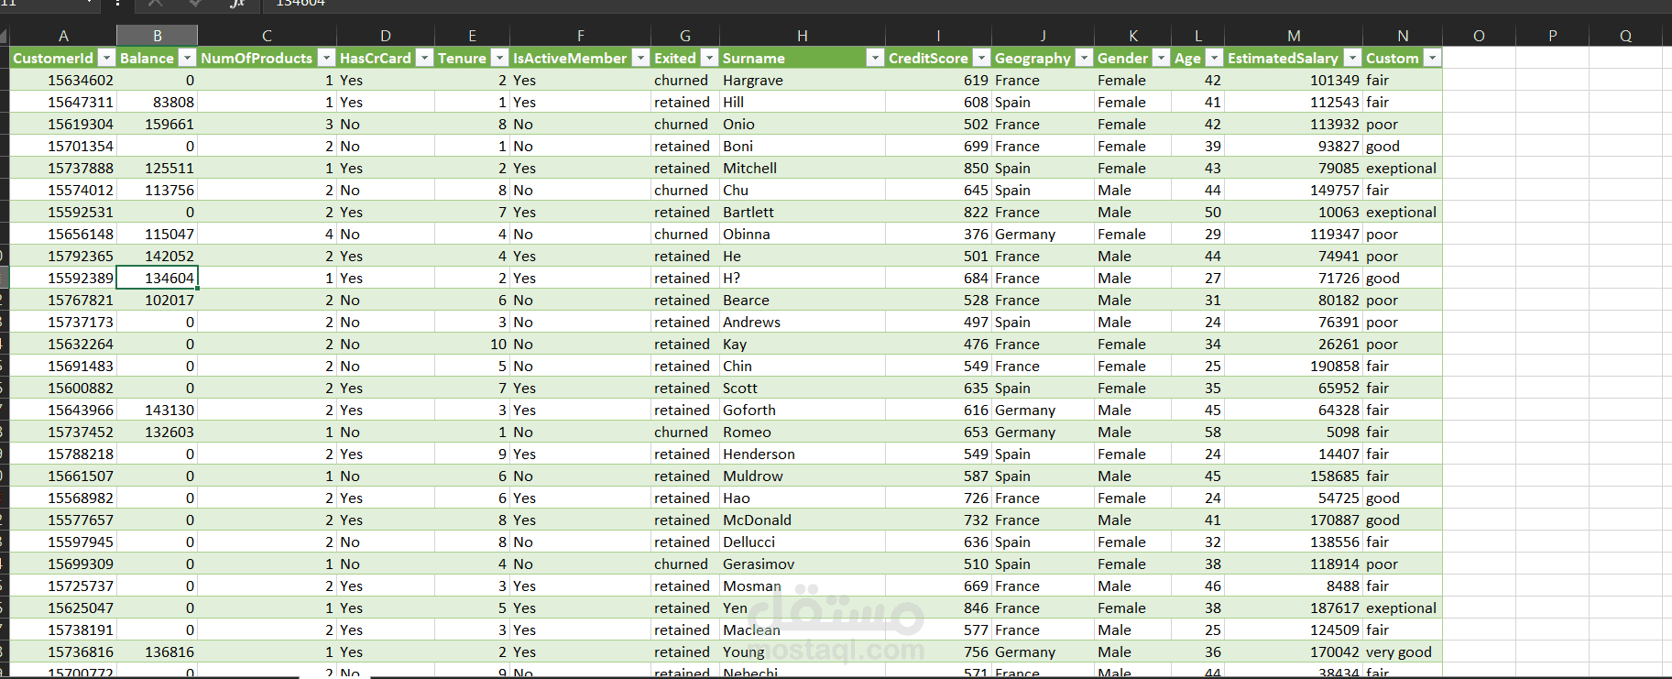Image resolution: width=1672 pixels, height=679 pixels.
Task: Select Gender cell in Dellucci's row
Action: (1133, 542)
